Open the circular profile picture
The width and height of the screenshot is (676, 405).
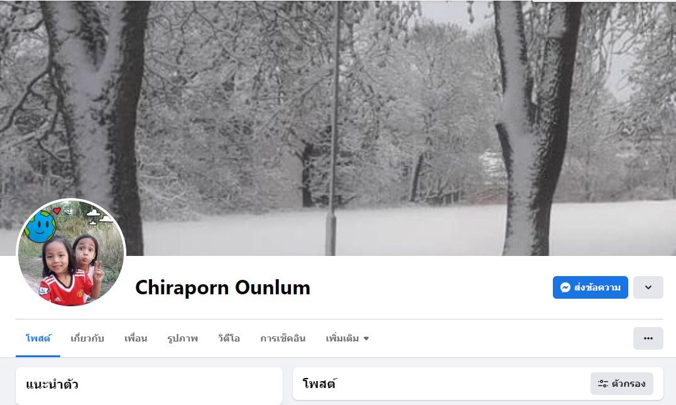(x=71, y=253)
